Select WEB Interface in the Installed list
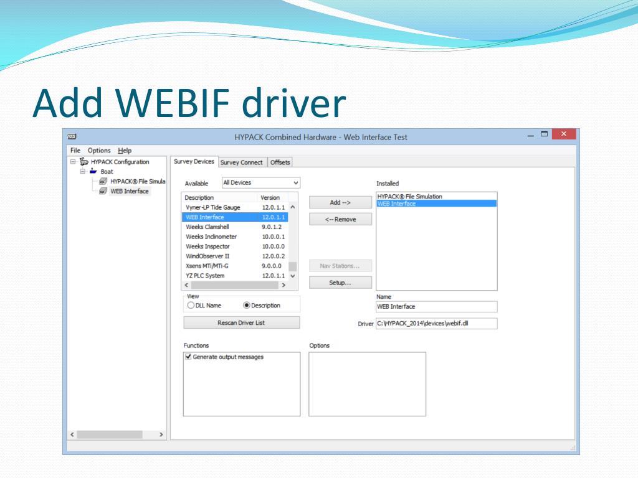 point(437,204)
